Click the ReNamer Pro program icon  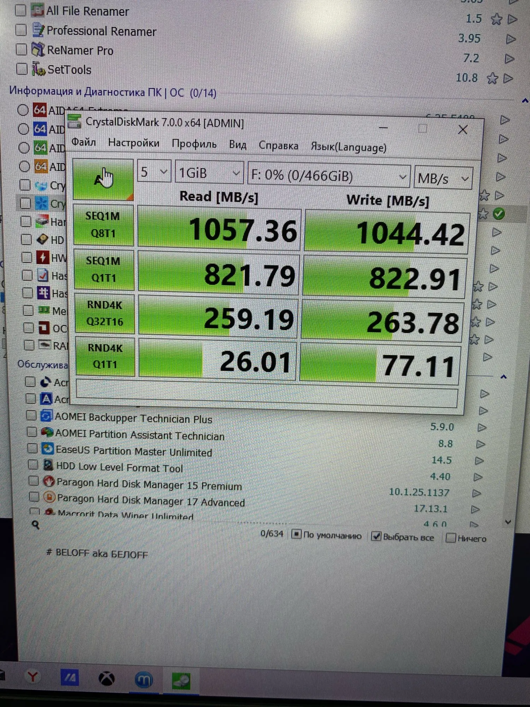(x=38, y=49)
